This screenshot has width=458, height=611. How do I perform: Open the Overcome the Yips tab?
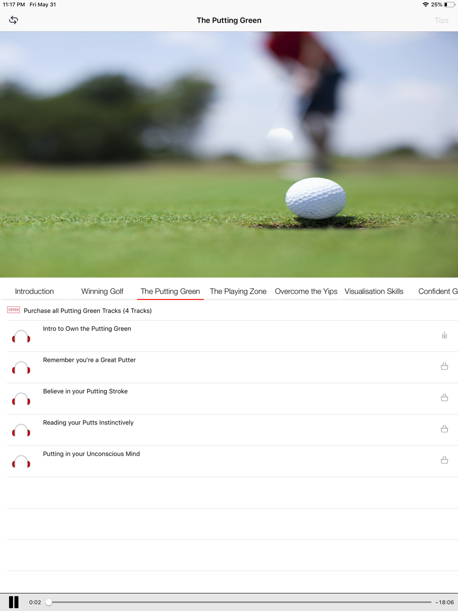click(306, 291)
